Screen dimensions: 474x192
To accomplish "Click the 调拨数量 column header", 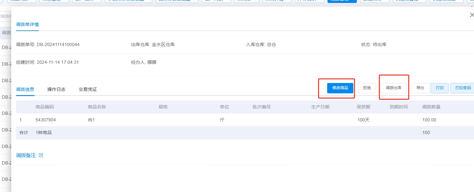I will (431, 107).
